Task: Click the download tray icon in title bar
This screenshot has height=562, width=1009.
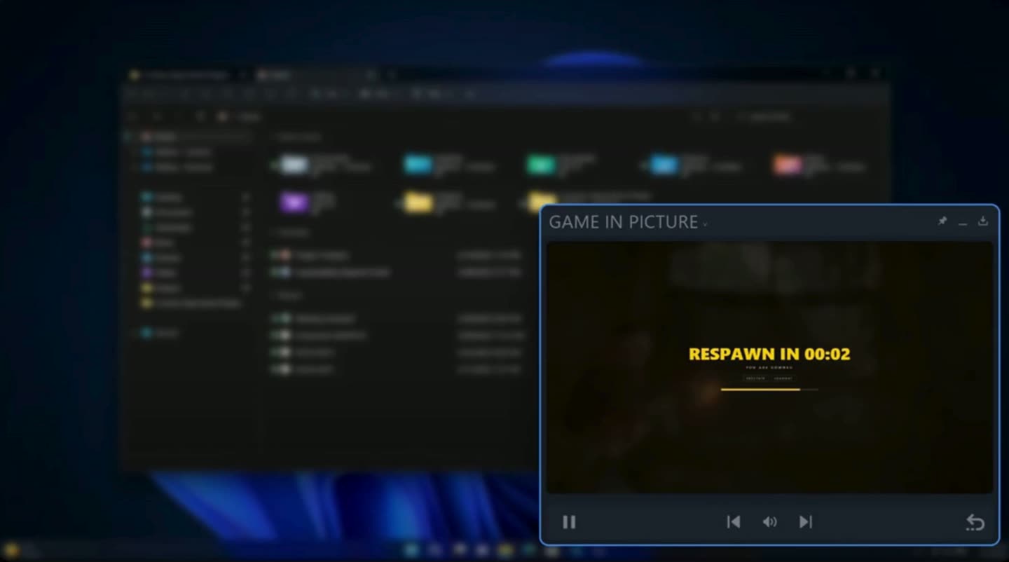Action: coord(983,221)
